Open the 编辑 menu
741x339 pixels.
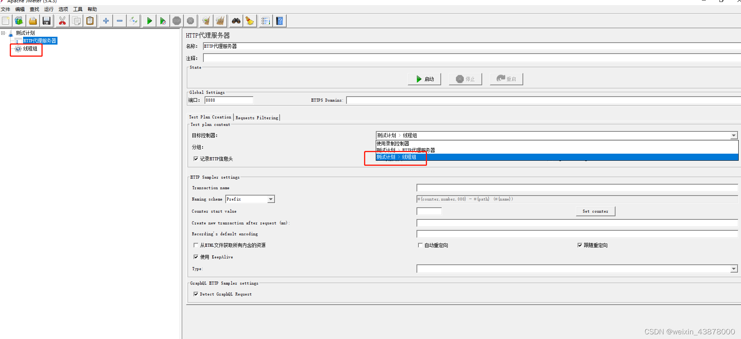coord(20,9)
